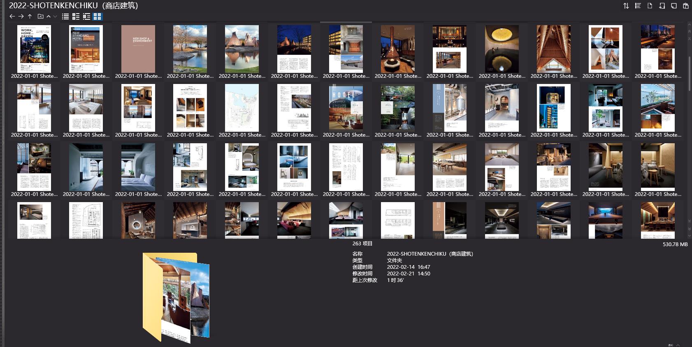Viewport: 692px width, 347px height.
Task: Click the sticky note icon in the top bar
Action: pyautogui.click(x=673, y=6)
